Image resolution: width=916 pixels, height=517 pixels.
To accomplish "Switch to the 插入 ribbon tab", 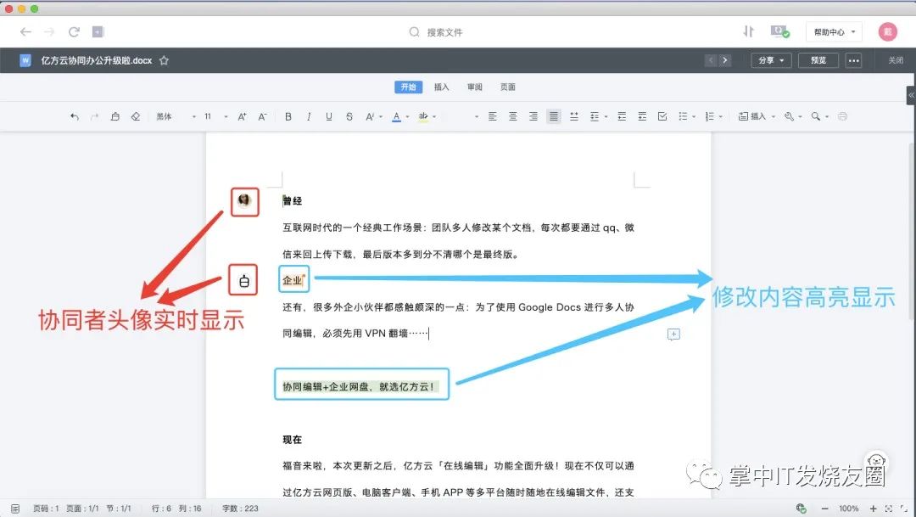I will [x=441, y=87].
